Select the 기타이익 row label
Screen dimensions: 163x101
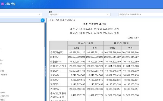click(55, 84)
